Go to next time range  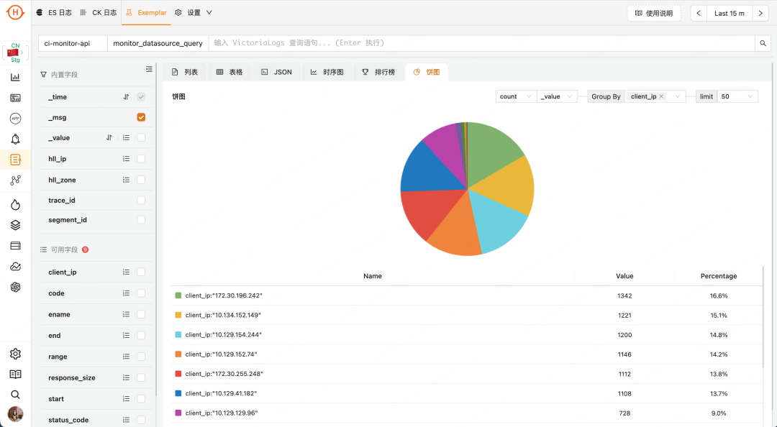(x=760, y=14)
